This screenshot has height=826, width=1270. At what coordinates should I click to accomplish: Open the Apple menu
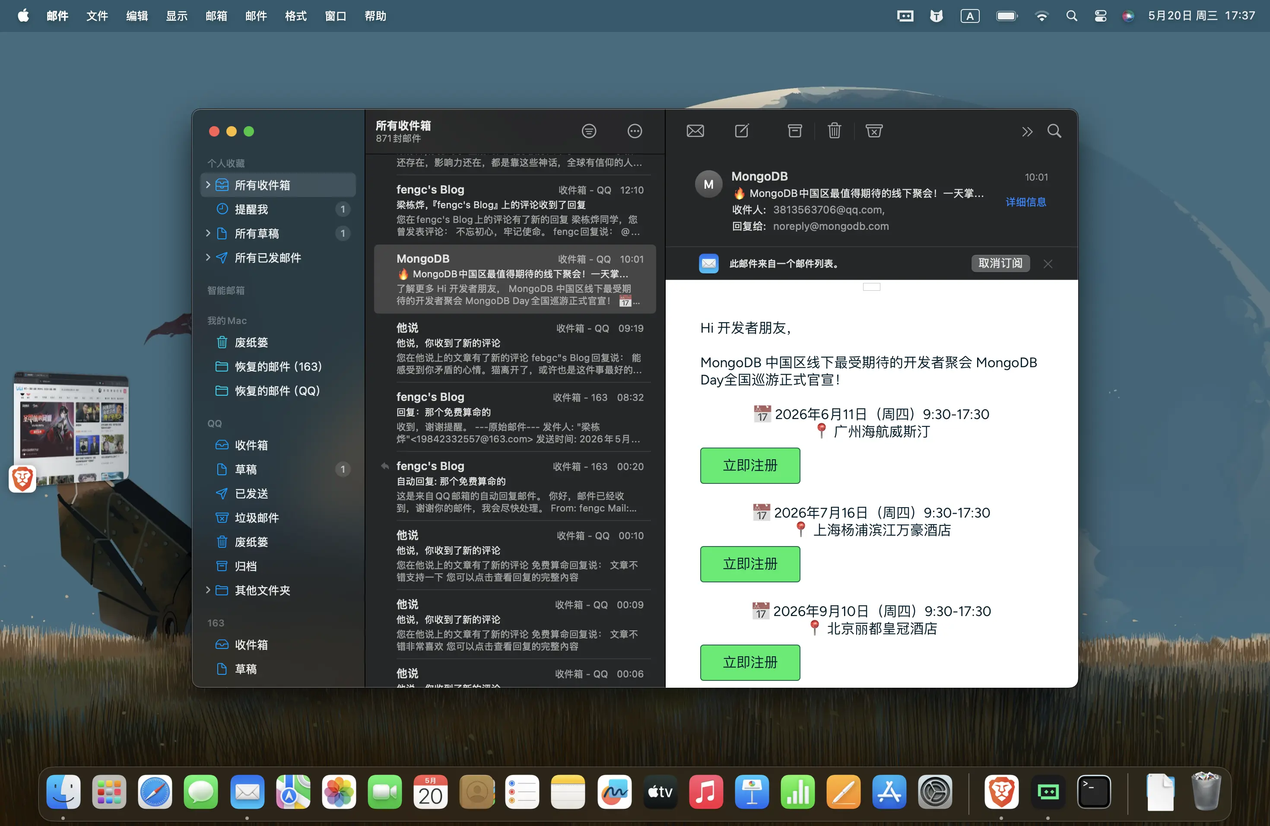click(x=23, y=16)
